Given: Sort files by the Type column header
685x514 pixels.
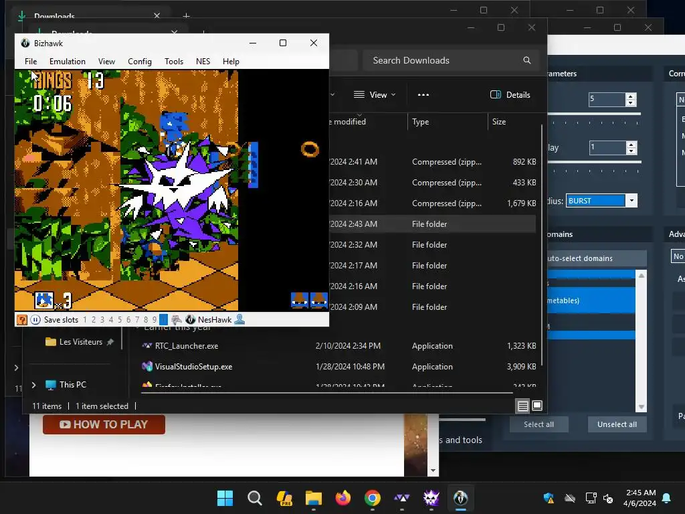Looking at the screenshot, I should pyautogui.click(x=448, y=122).
